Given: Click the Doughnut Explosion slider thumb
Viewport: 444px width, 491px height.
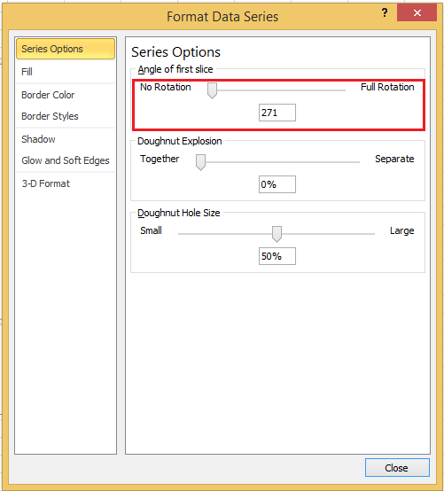Looking at the screenshot, I should (x=200, y=162).
